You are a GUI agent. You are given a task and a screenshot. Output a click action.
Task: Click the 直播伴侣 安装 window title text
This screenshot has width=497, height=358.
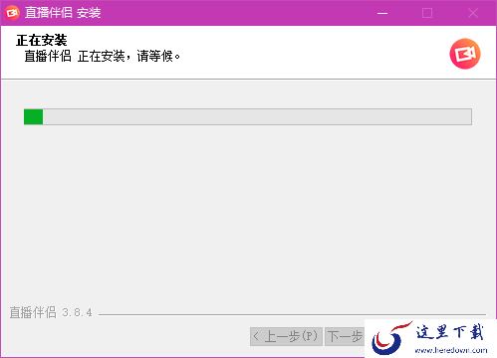[63, 13]
